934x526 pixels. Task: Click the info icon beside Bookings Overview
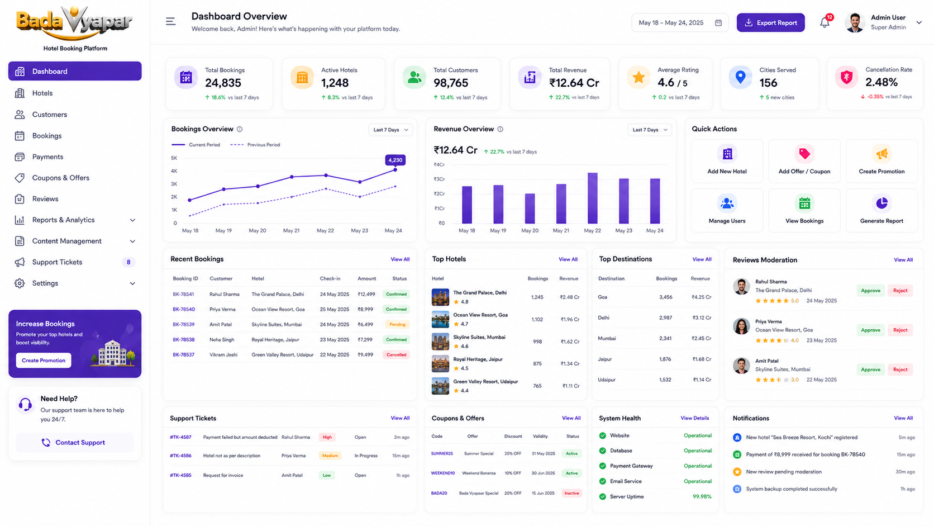pyautogui.click(x=240, y=129)
